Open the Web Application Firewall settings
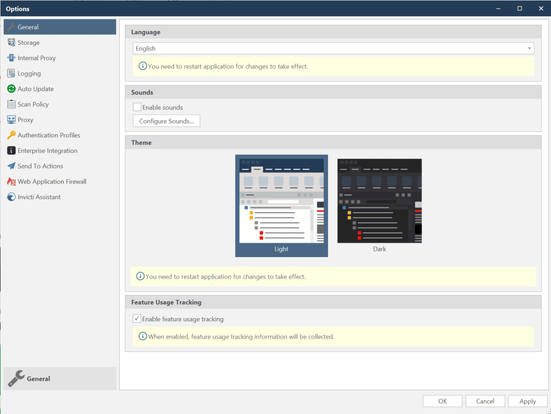This screenshot has width=551, height=414. tap(50, 181)
